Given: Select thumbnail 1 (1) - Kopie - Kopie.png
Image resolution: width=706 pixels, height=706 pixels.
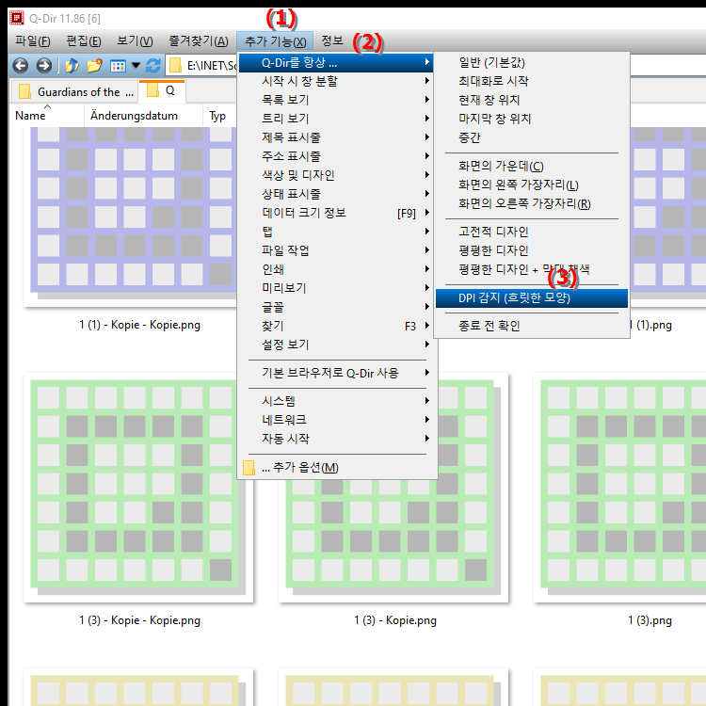Looking at the screenshot, I should click(x=131, y=217).
